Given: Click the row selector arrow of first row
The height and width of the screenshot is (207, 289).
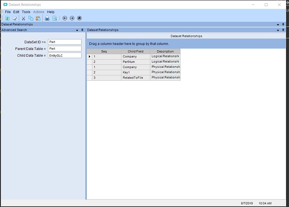Looking at the screenshot, I should pos(90,56).
